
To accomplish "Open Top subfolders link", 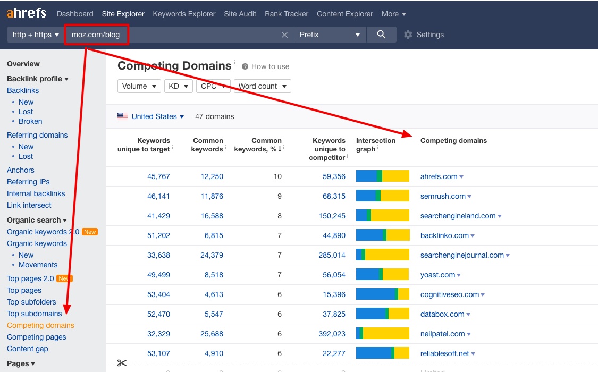I will (x=31, y=302).
